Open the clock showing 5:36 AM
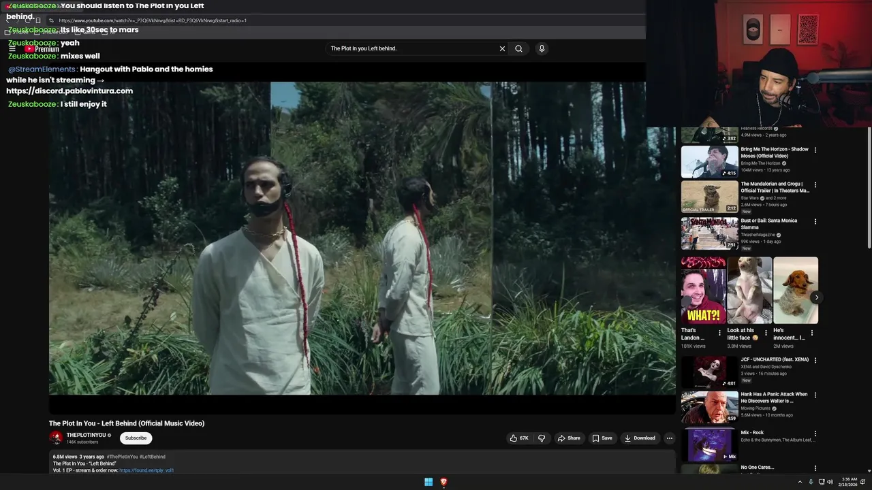This screenshot has height=490, width=872. click(849, 482)
